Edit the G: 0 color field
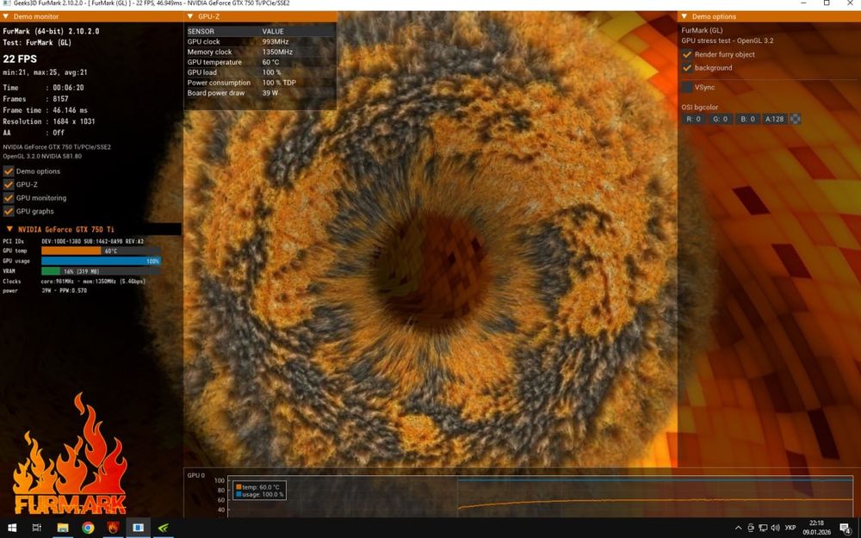 [x=721, y=119]
